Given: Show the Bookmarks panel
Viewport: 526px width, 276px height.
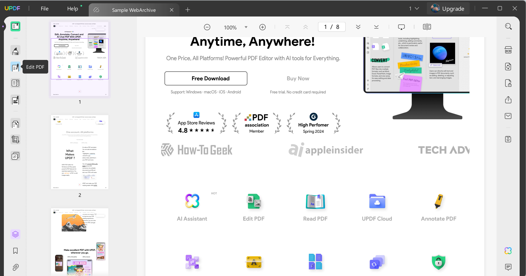Looking at the screenshot, I should pyautogui.click(x=15, y=251).
